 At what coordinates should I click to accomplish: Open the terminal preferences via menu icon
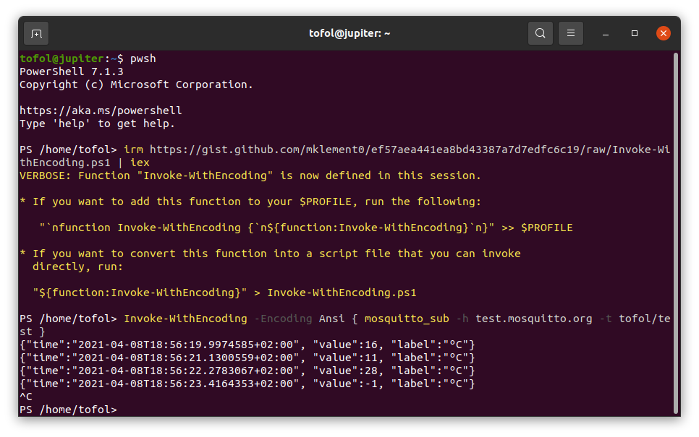[571, 33]
